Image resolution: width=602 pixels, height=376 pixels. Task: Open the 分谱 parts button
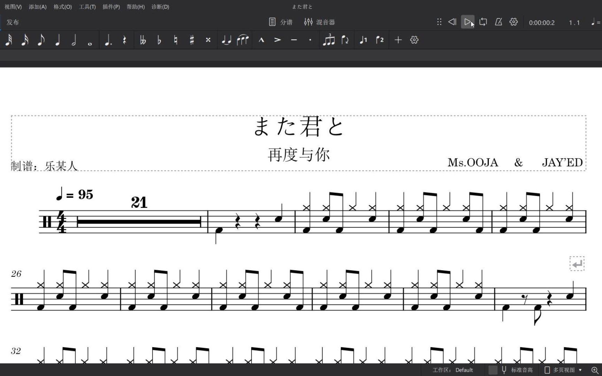pyautogui.click(x=281, y=22)
